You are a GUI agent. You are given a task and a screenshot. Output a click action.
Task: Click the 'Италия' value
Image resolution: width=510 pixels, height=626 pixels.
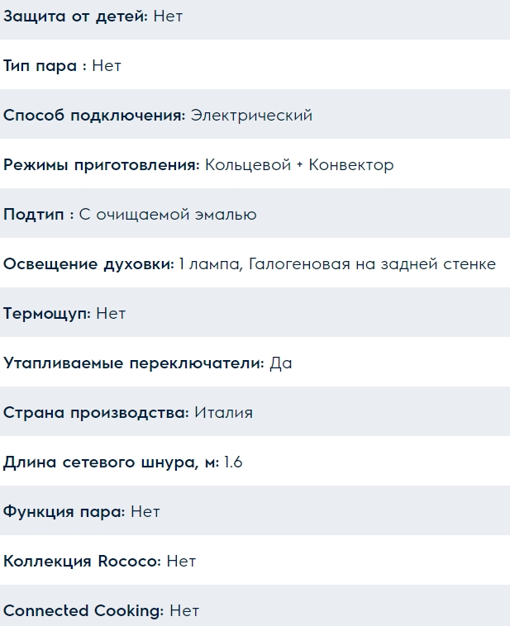click(x=223, y=413)
